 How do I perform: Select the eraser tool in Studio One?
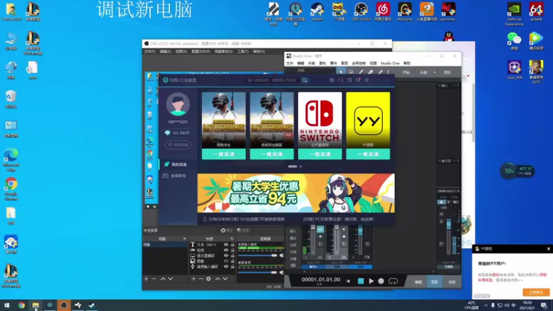[371, 72]
